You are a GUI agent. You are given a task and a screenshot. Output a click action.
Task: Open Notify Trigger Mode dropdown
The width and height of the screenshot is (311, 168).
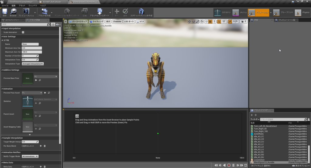click(30, 156)
